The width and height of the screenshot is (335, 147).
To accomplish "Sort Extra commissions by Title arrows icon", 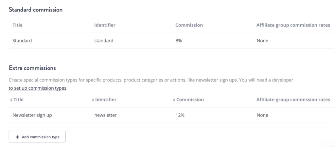I will click(11, 100).
